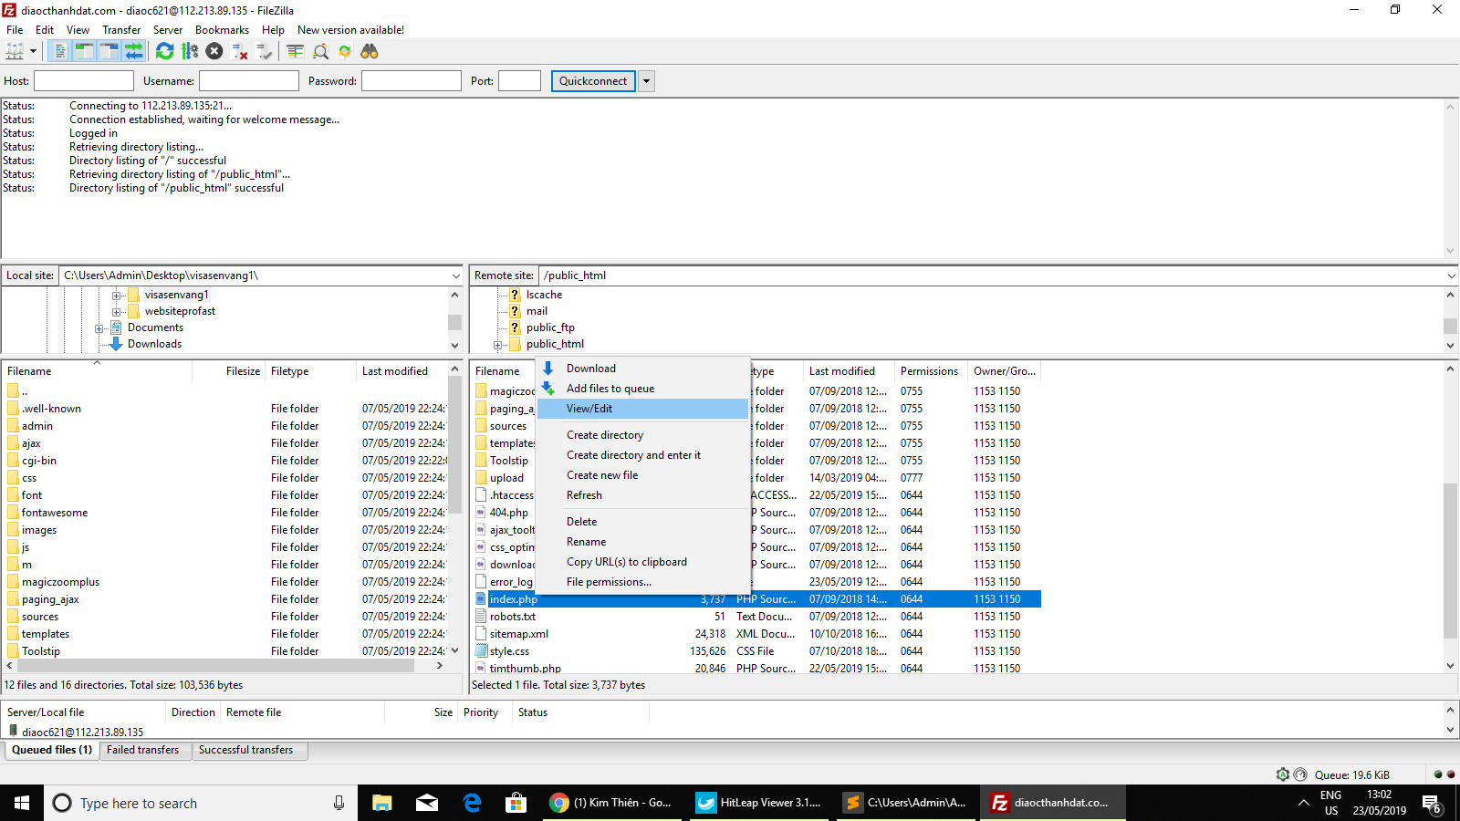This screenshot has height=821, width=1460.
Task: Expand the visasenvang1 tree node
Action: coord(117,295)
